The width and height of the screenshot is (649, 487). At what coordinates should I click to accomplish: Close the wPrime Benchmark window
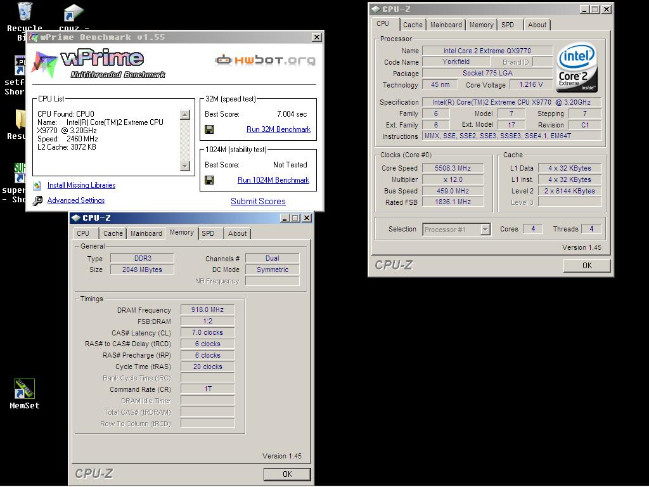point(317,37)
